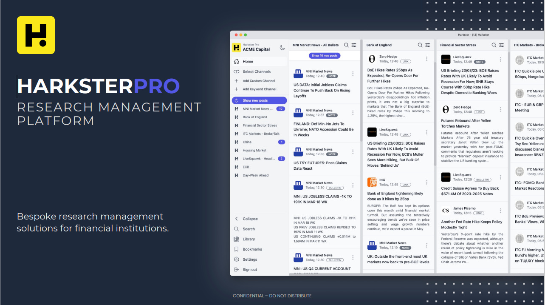Open options for James Picerno post
Screen dimensions: 545x305
[501, 211]
